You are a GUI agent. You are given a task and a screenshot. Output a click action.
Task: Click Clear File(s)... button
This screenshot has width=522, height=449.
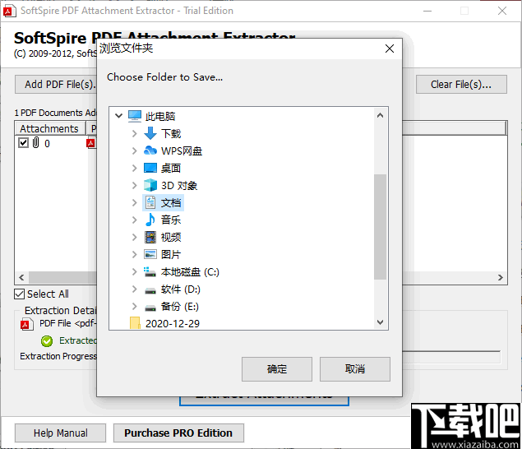[x=461, y=84]
